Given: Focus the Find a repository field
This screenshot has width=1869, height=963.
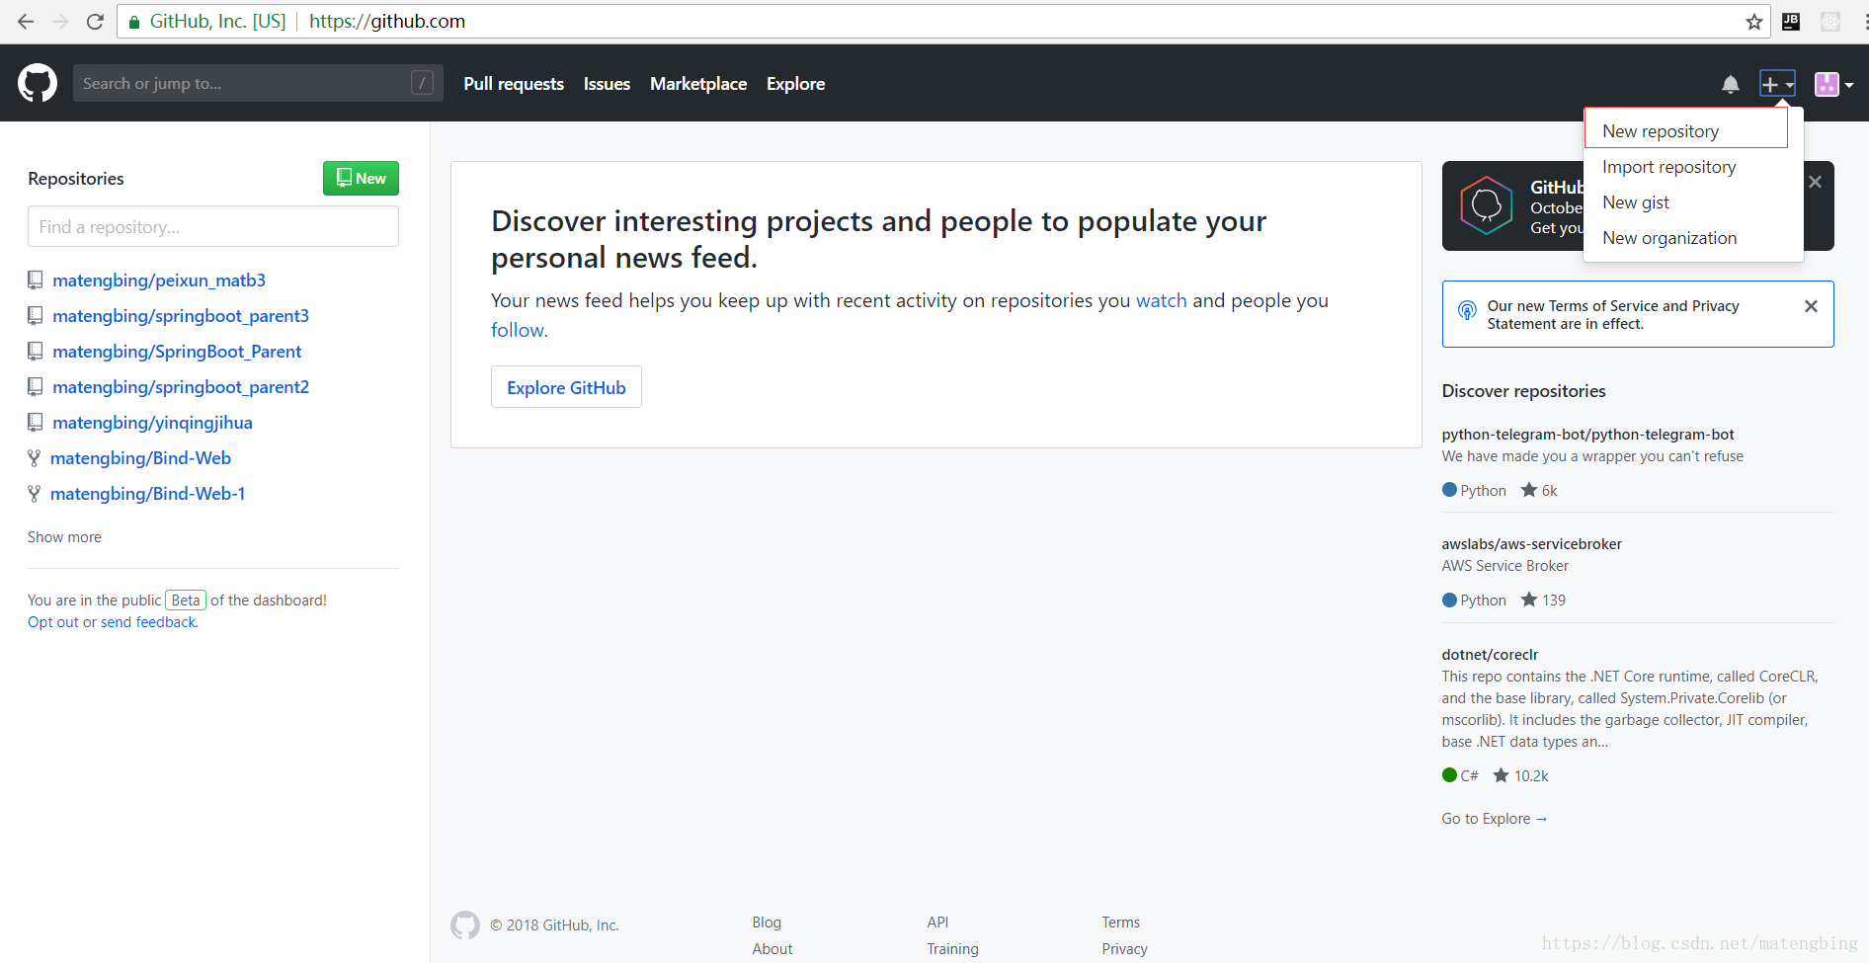Looking at the screenshot, I should [x=213, y=227].
